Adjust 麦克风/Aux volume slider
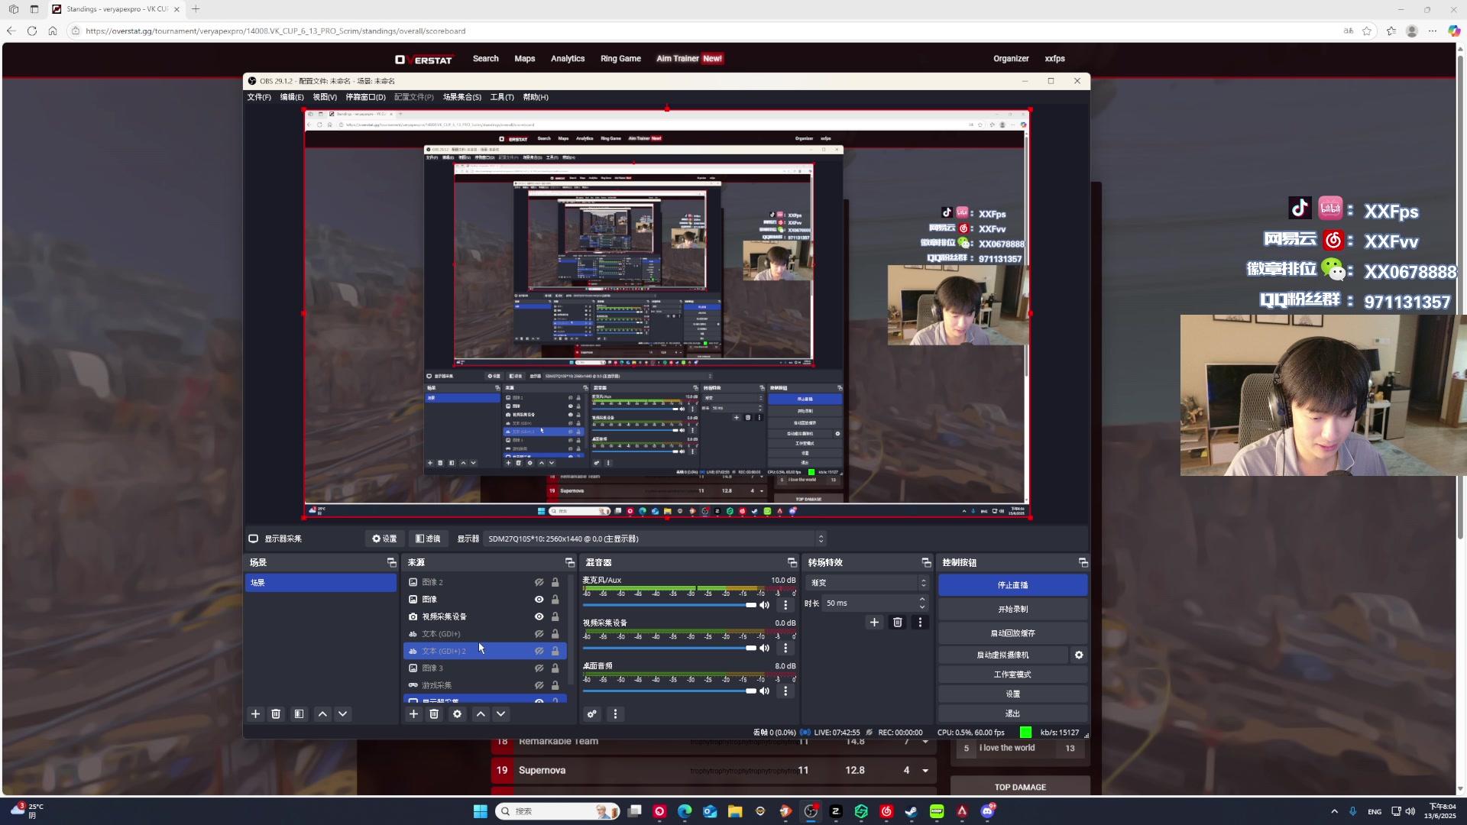Viewport: 1467px width, 825px height. tap(669, 605)
